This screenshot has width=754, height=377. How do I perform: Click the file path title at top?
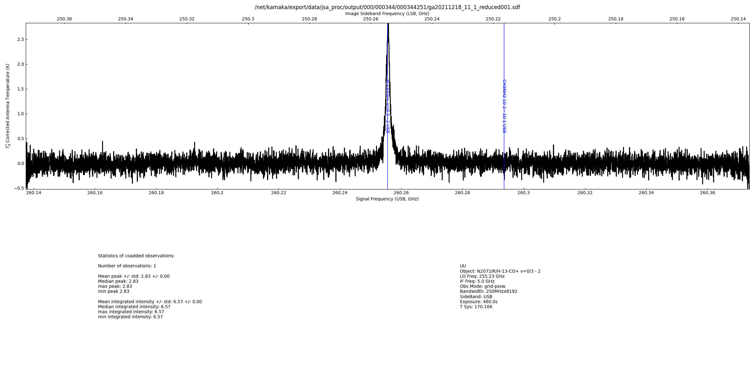coord(387,7)
